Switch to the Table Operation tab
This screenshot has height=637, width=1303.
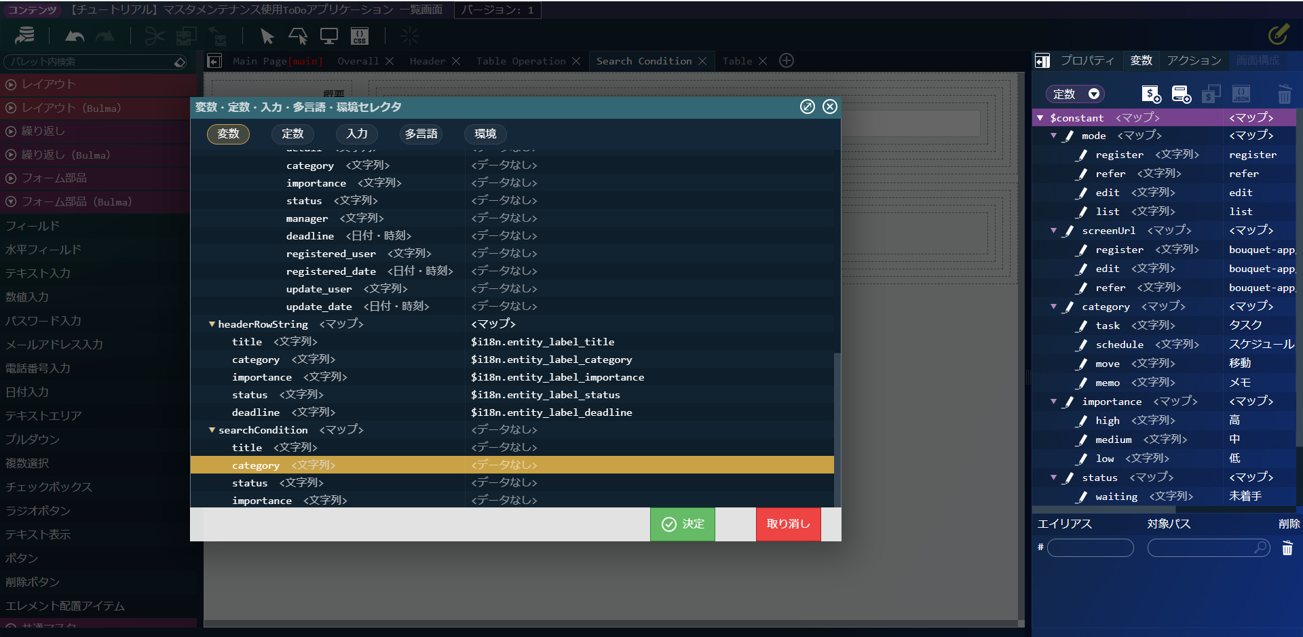click(521, 61)
